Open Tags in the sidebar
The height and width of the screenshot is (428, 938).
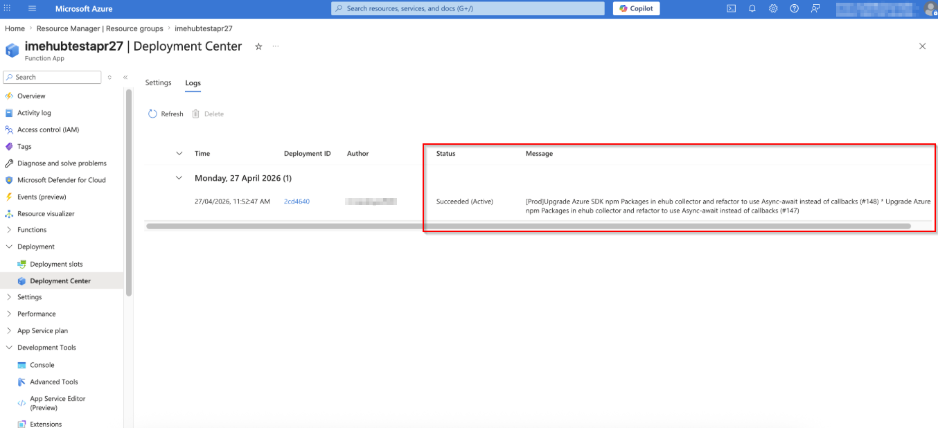tap(24, 147)
